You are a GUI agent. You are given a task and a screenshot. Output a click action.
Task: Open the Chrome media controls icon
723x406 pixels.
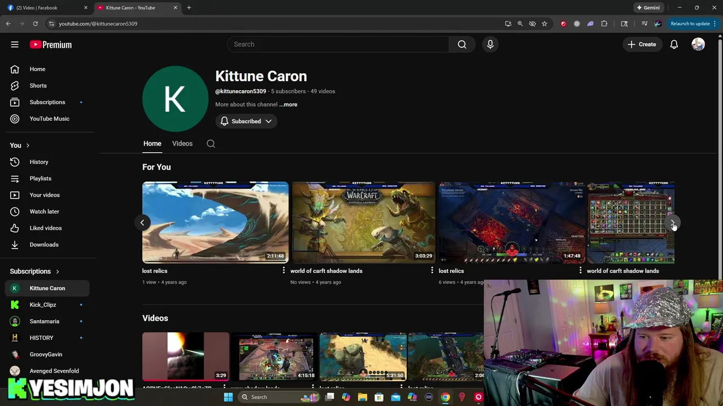(x=644, y=24)
